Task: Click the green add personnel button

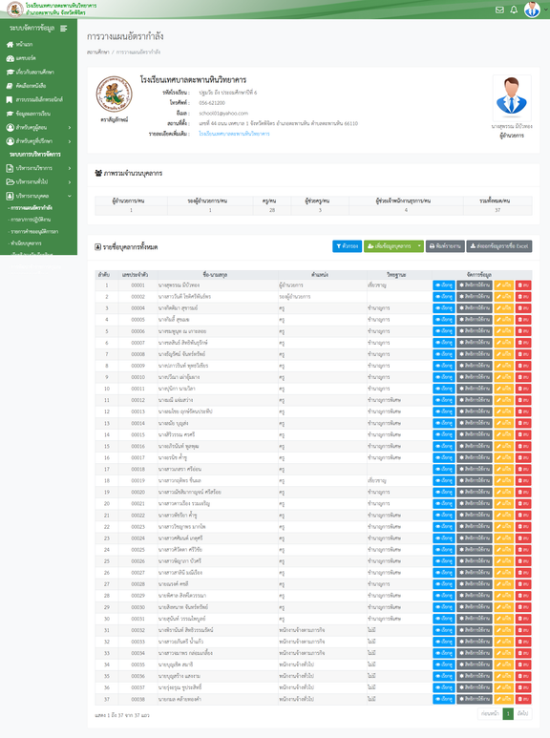Action: point(390,246)
